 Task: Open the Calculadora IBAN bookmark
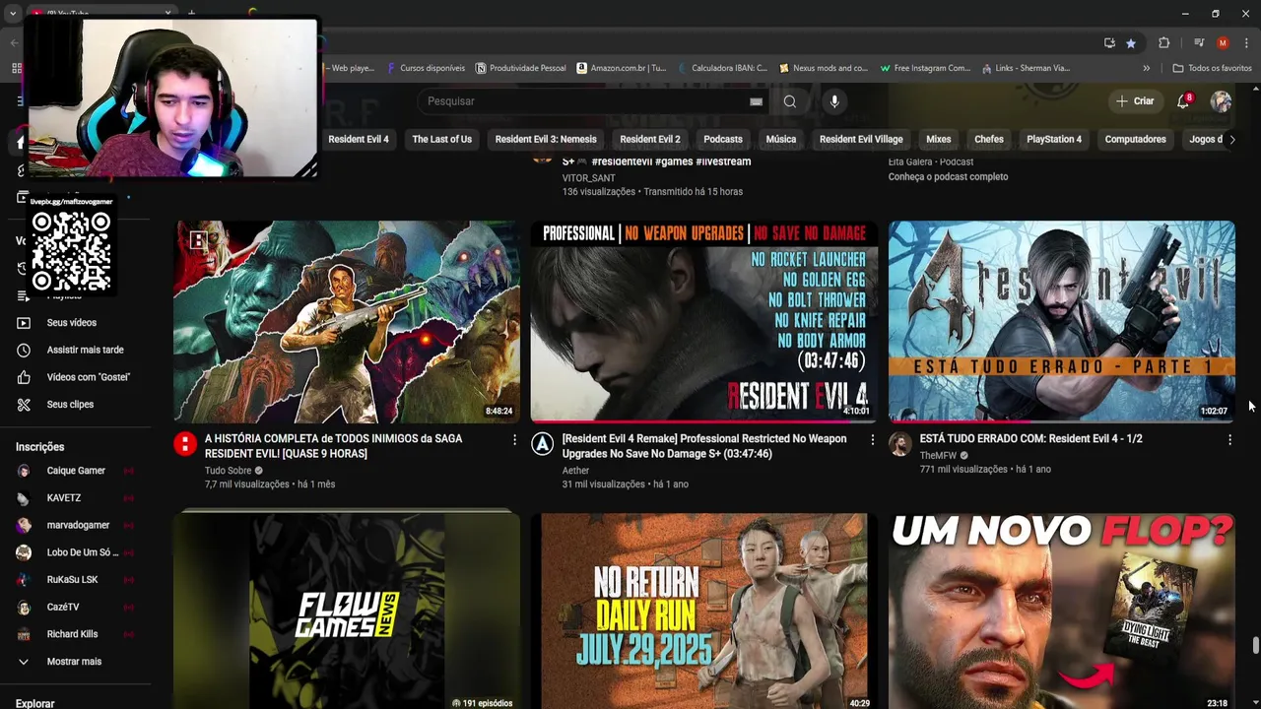click(x=722, y=68)
